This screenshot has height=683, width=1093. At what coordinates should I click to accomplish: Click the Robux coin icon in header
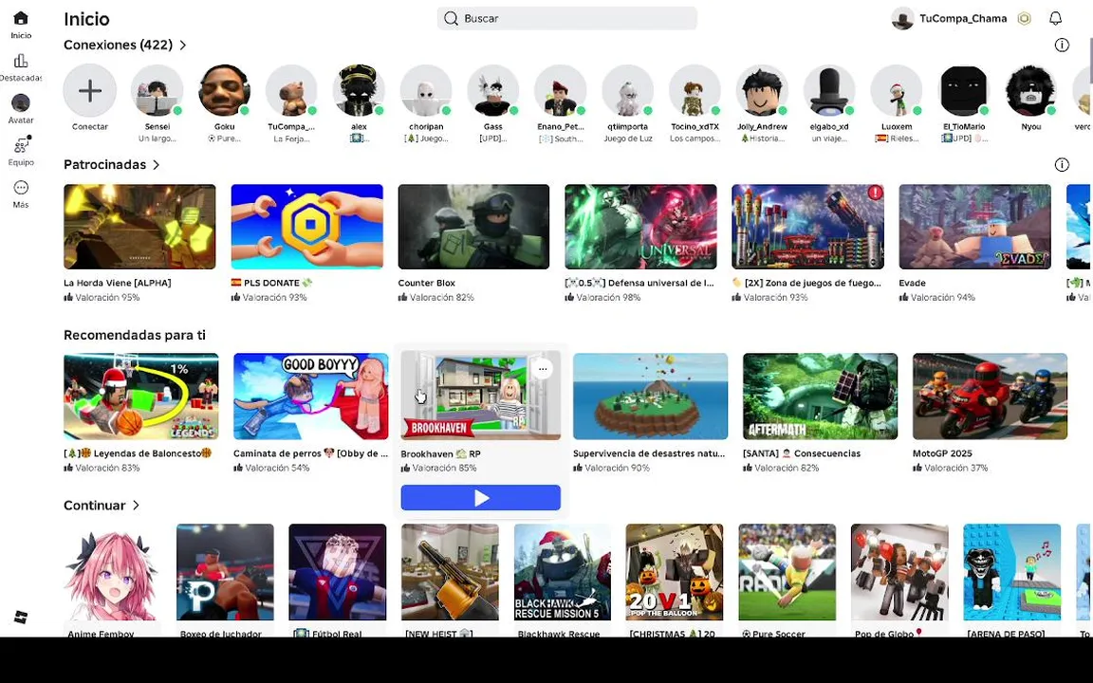pos(1024,19)
